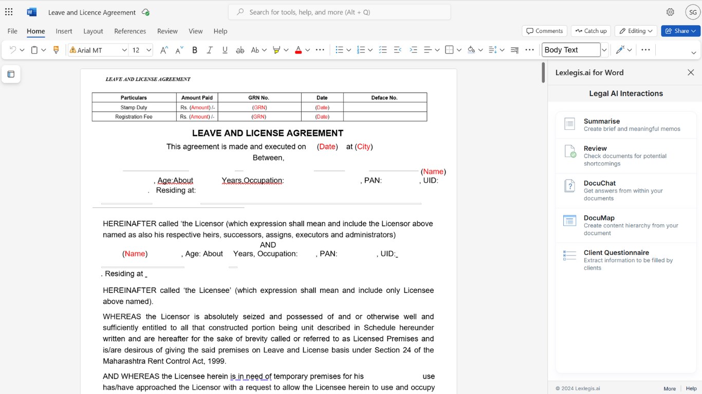Open more paragraph options ellipsis

pos(529,50)
